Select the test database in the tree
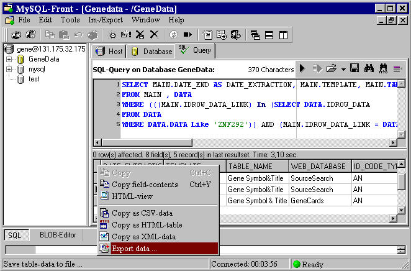This screenshot has height=271, width=411. tap(34, 79)
